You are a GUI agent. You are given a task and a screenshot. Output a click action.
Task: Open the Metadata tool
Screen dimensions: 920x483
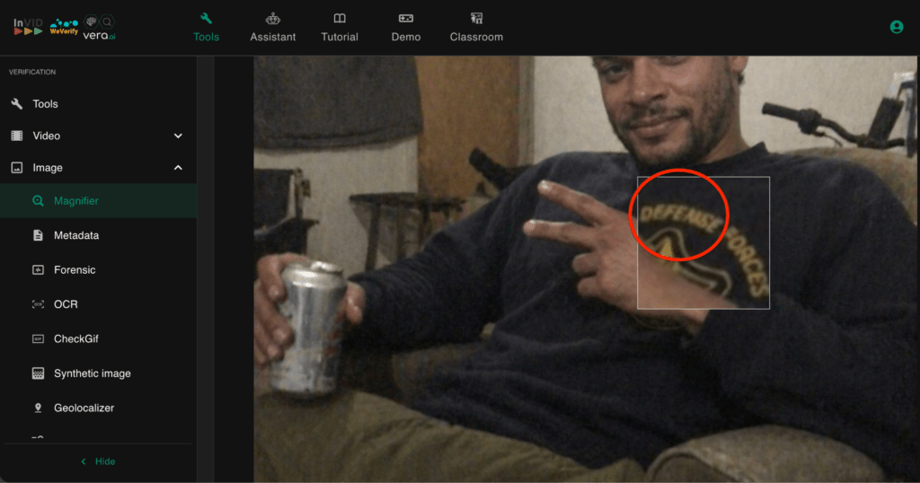pos(75,235)
